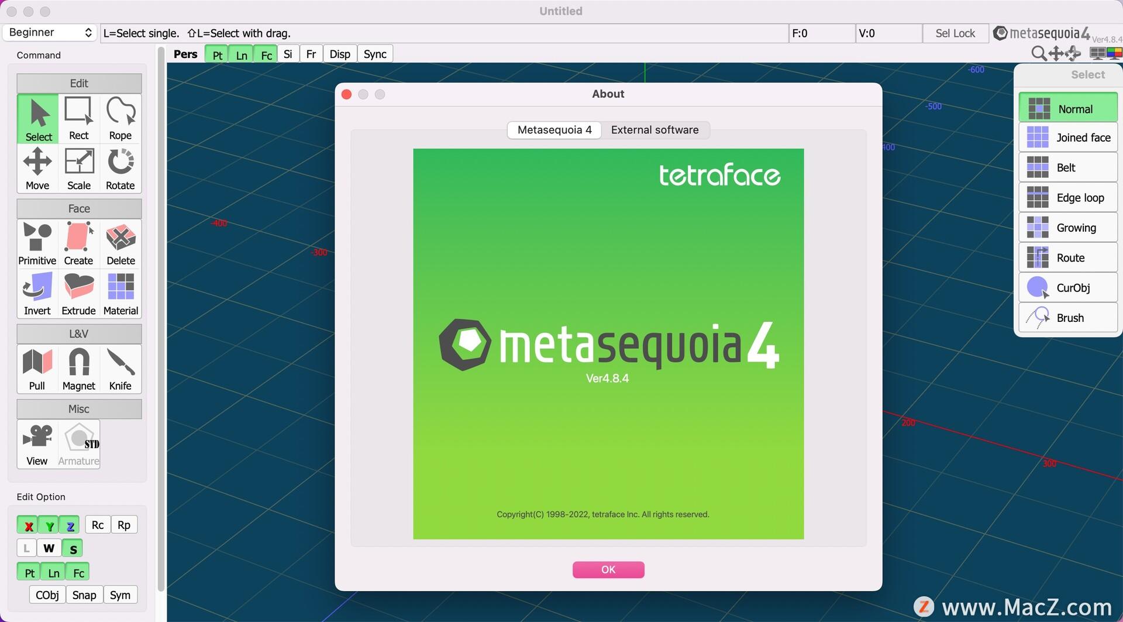Select the Move tool
Image resolution: width=1123 pixels, height=622 pixels.
(37, 169)
